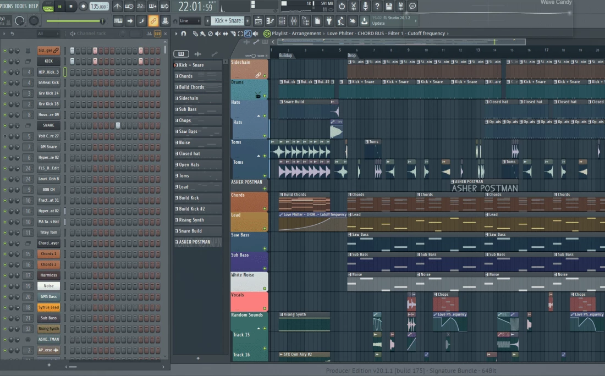Toggle the orange link multi-controller button
The image size is (605, 376).
pos(153,21)
